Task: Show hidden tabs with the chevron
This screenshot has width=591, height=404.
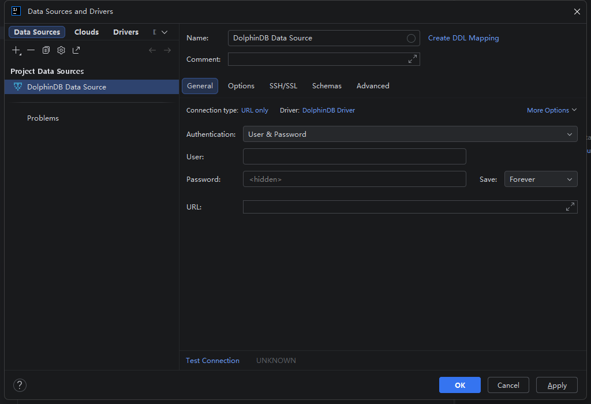Action: (164, 32)
